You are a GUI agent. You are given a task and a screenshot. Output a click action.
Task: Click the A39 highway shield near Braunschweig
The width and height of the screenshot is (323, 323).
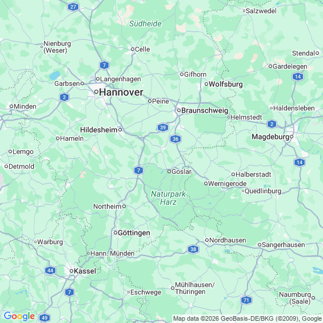(x=163, y=127)
